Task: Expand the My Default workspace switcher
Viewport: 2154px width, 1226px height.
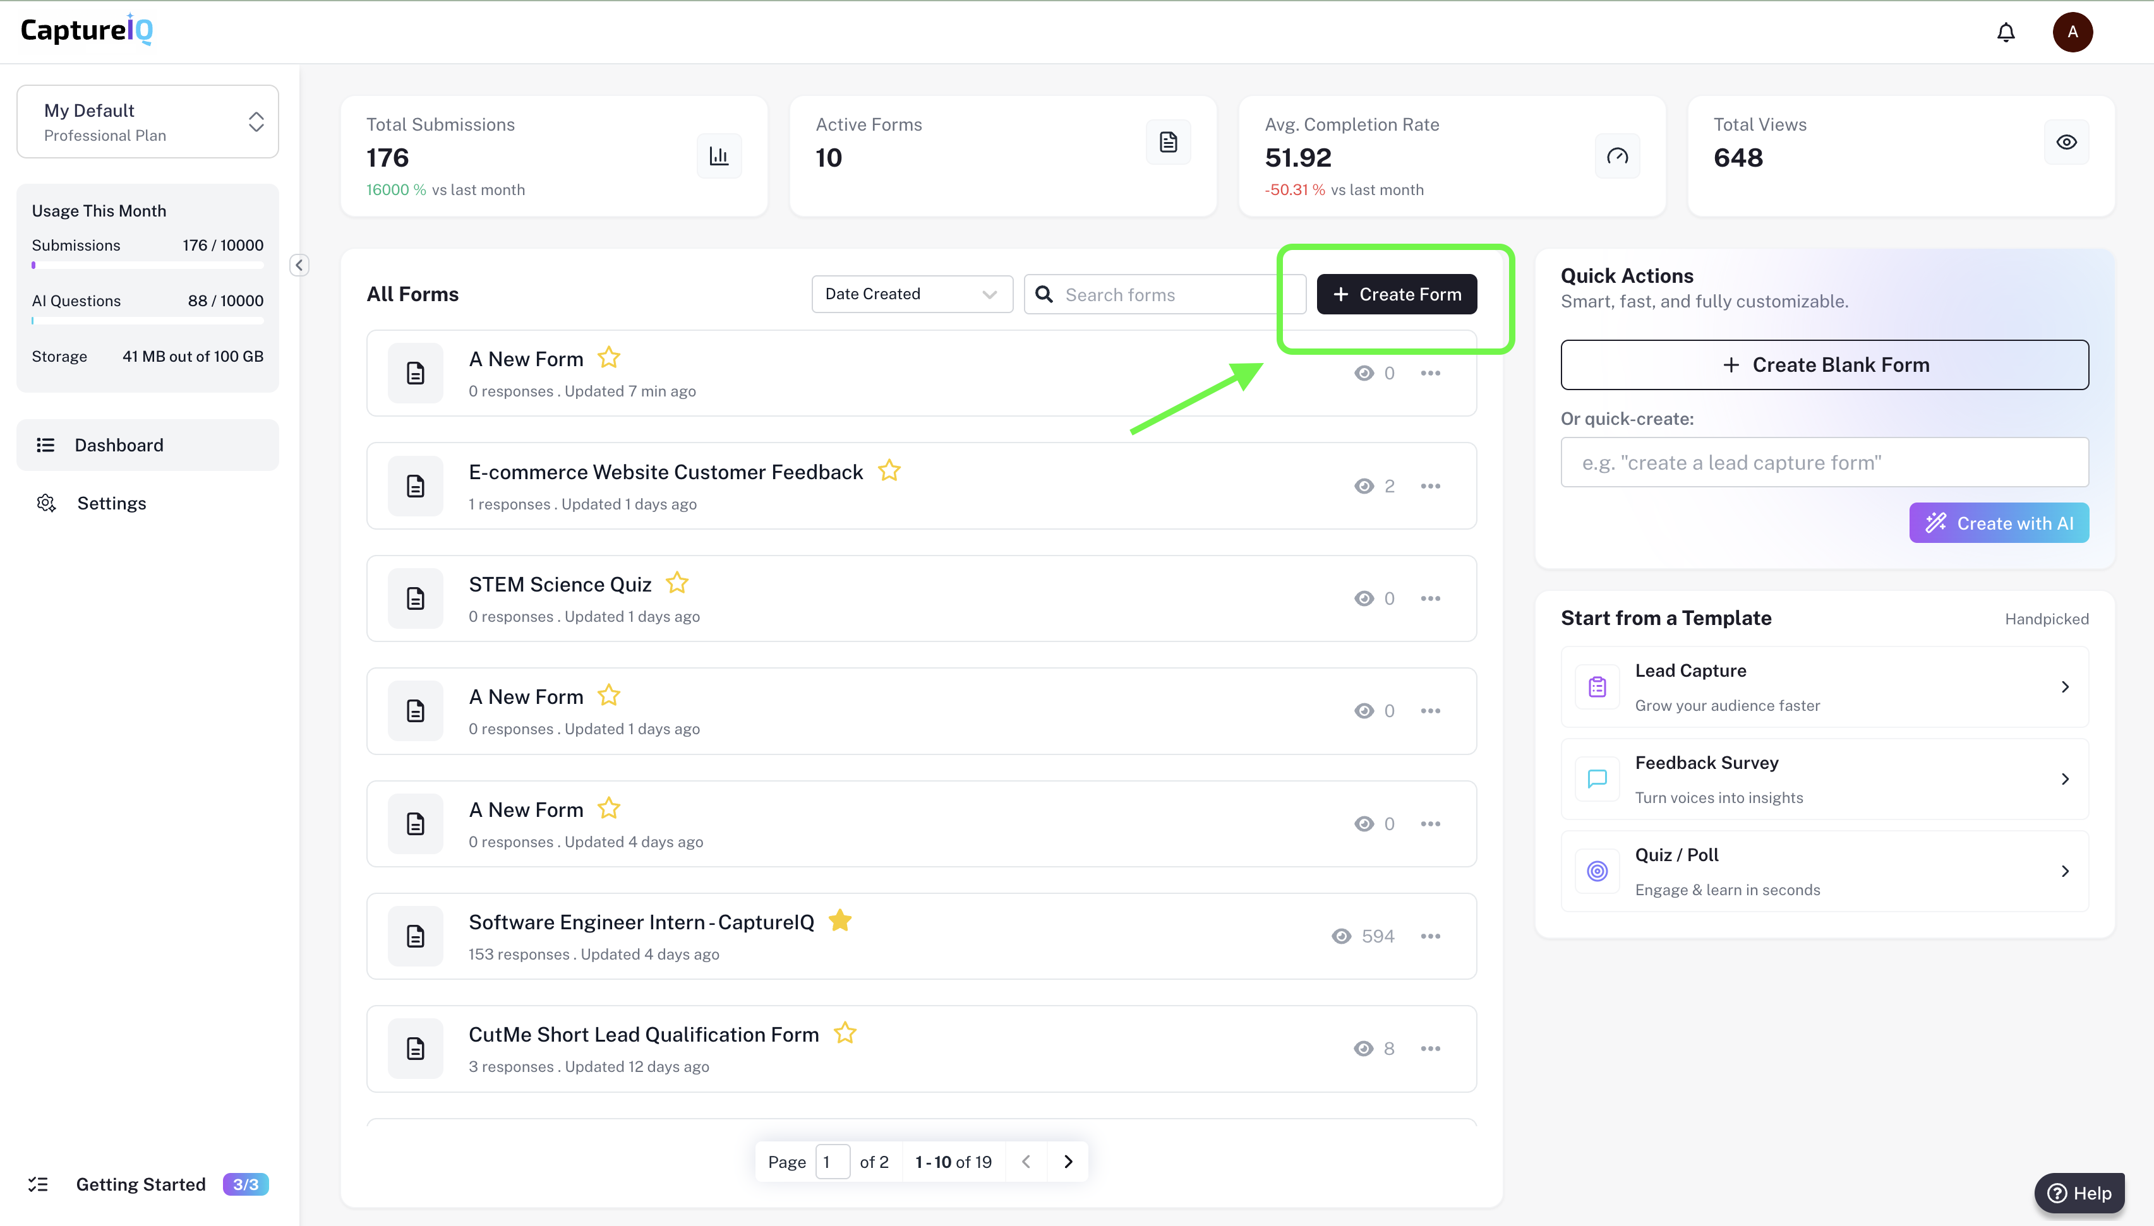Action: (147, 121)
